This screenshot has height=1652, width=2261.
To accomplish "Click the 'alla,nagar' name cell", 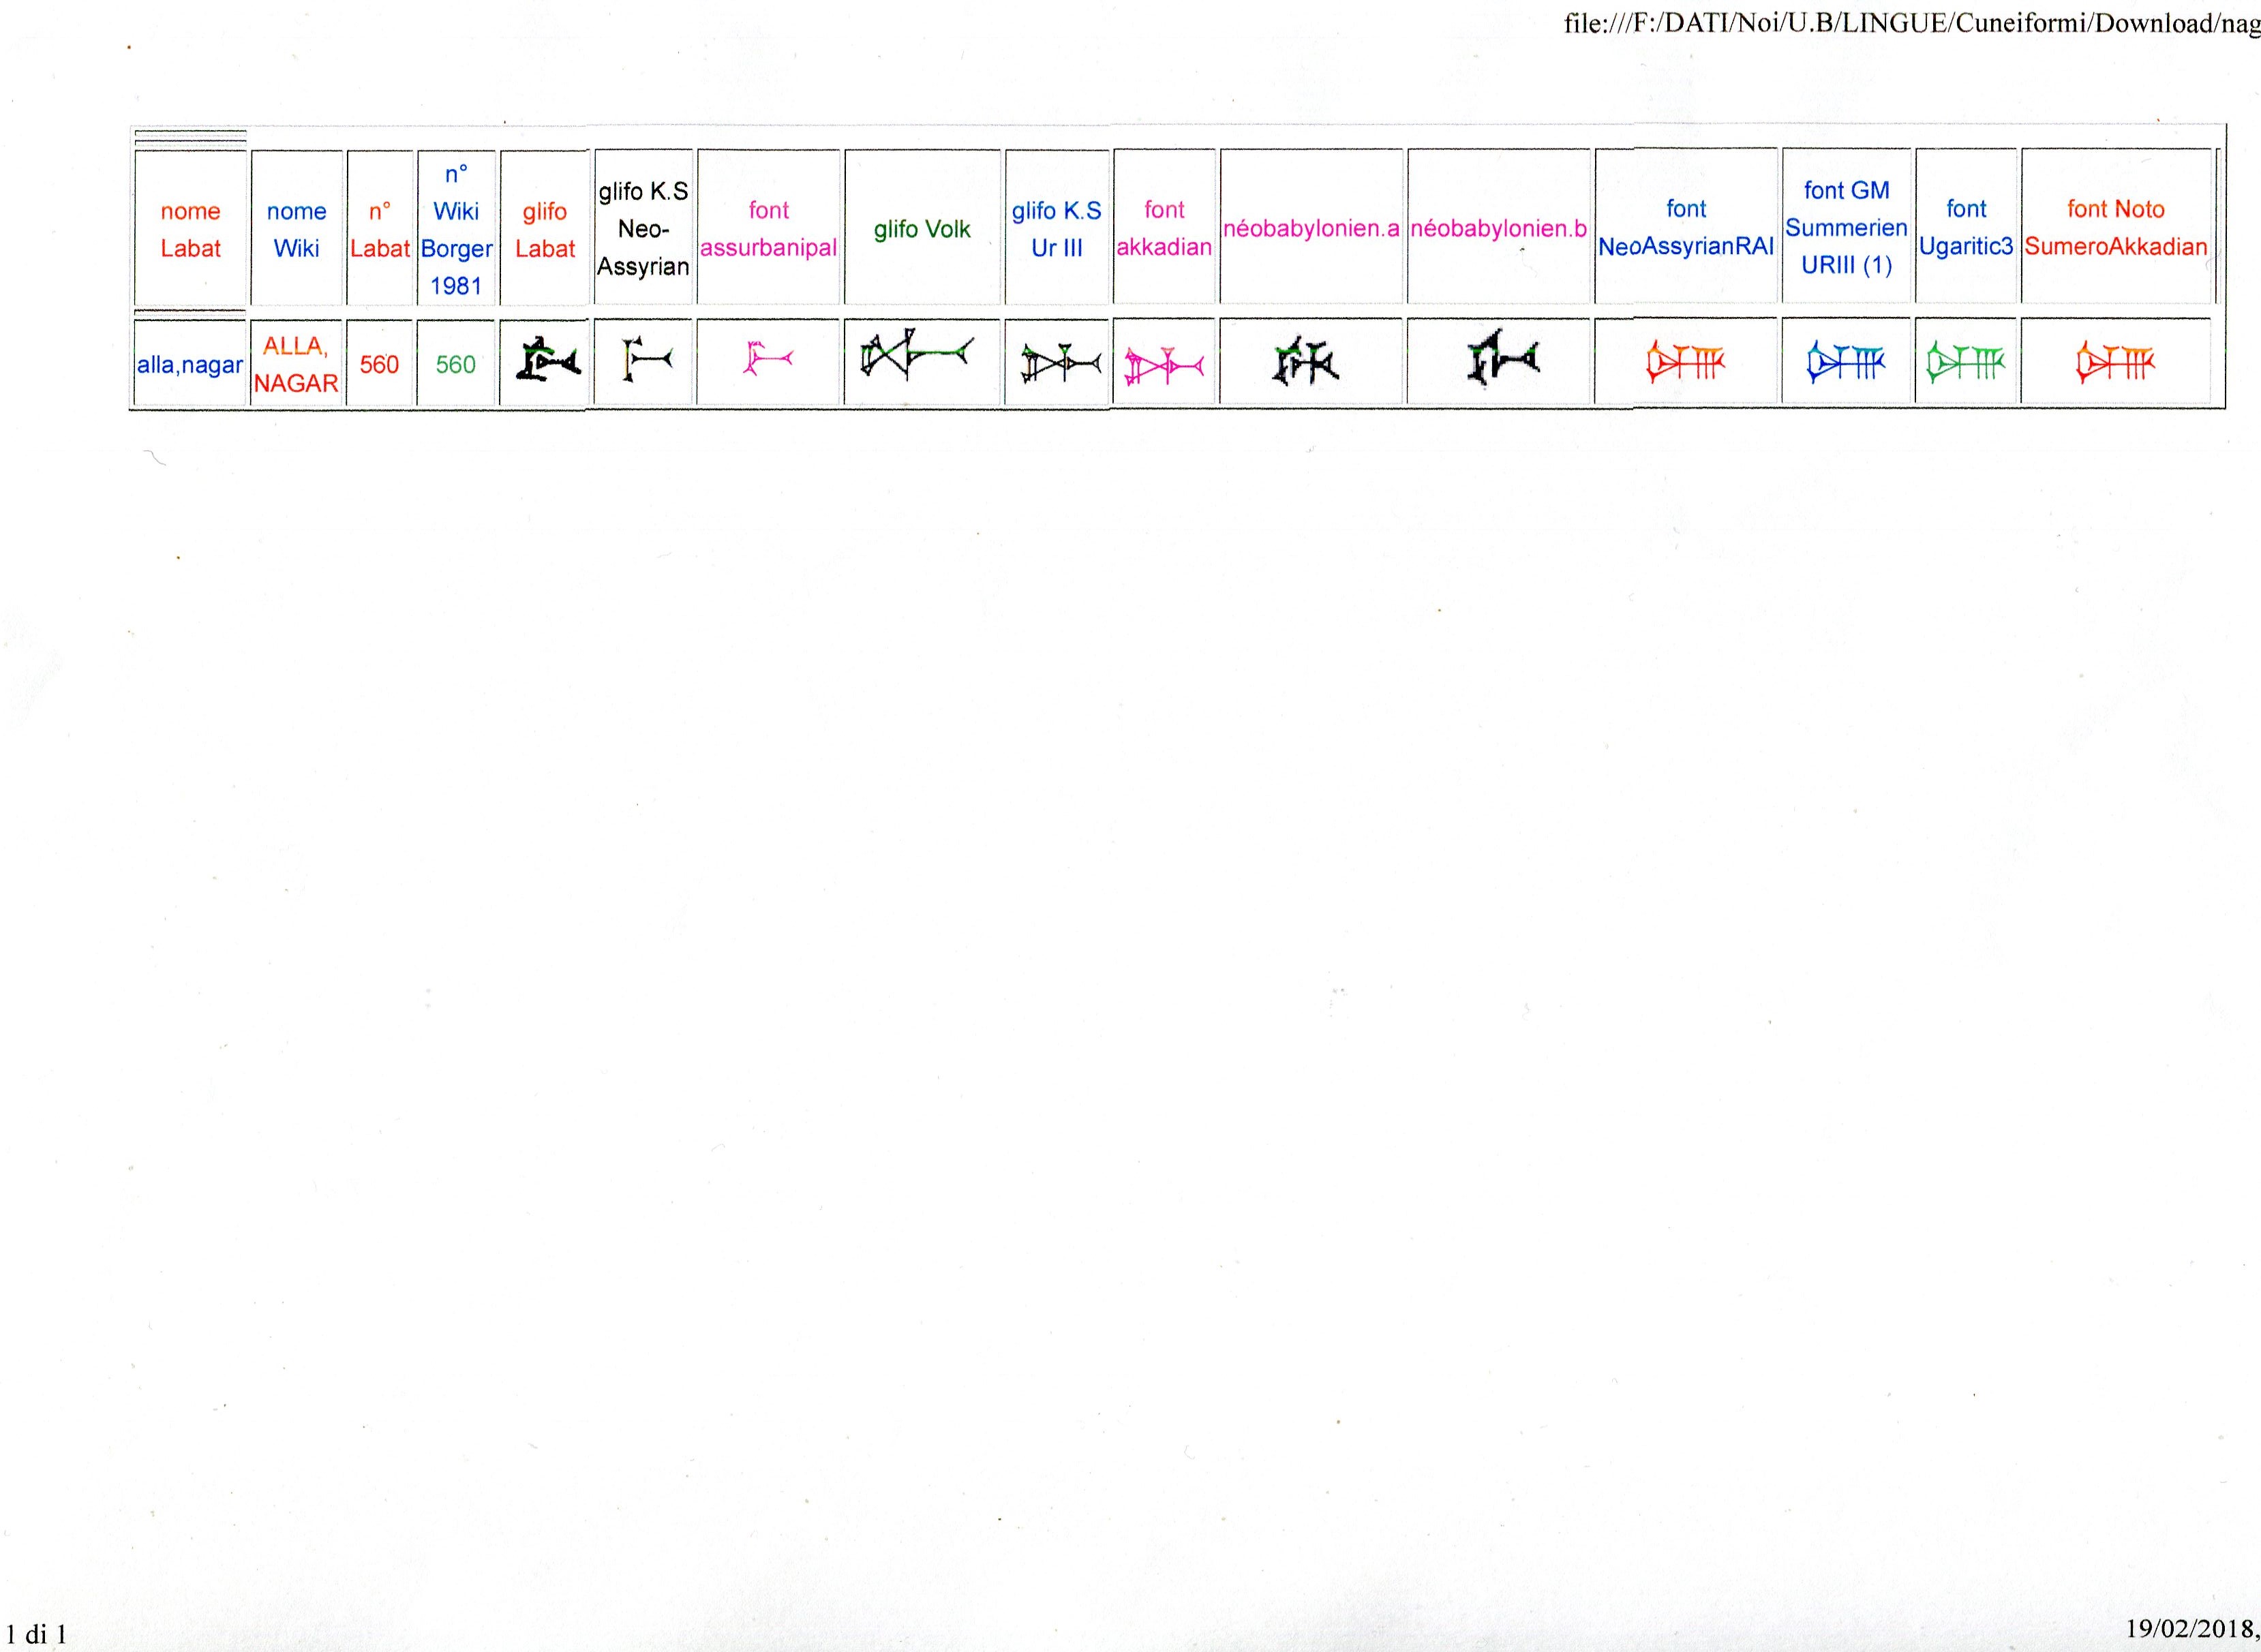I will point(190,365).
